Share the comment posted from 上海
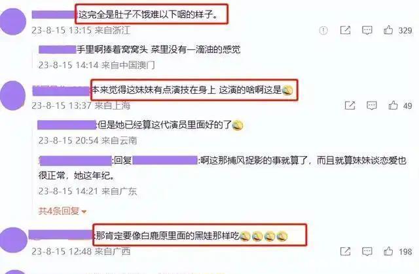Screen dimensions: 419x274 pyautogui.click(x=350, y=106)
